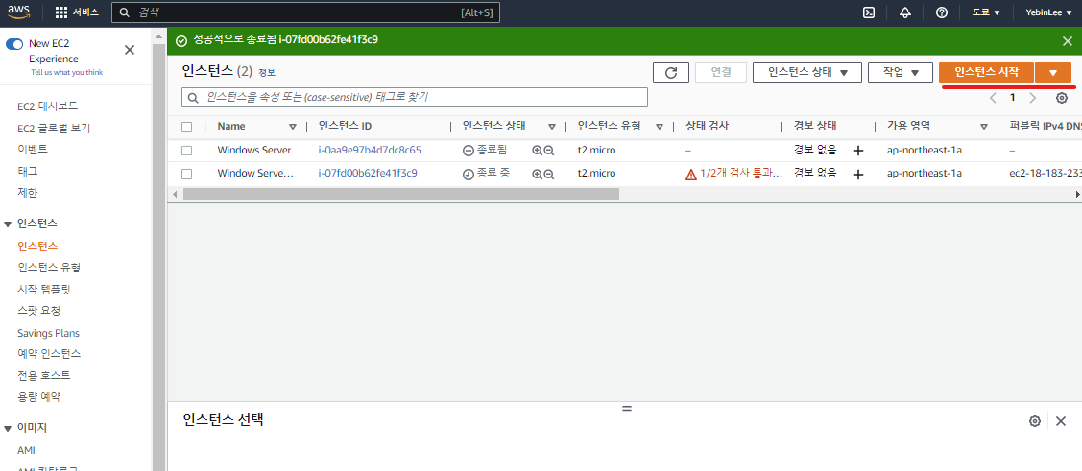The image size is (1082, 471).
Task: Go to previous page arrow
Action: (993, 98)
